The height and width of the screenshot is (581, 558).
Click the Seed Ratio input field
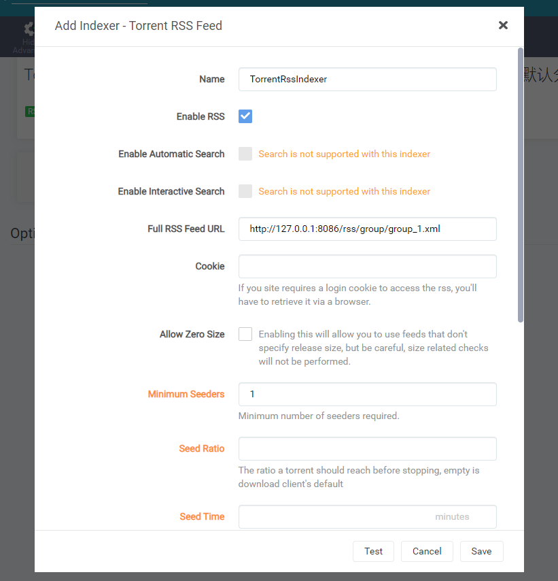click(x=367, y=448)
